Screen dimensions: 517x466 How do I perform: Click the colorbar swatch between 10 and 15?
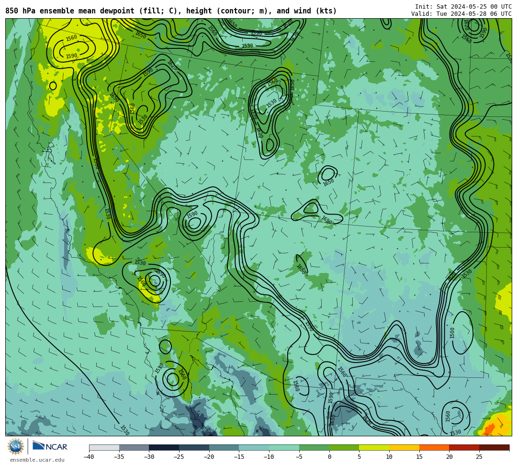click(x=404, y=447)
